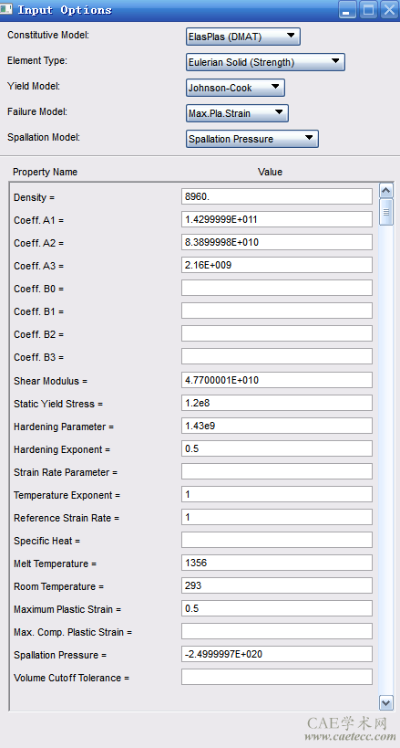Viewport: 400px width, 748px height.
Task: Open the Element Type dropdown
Action: [x=265, y=62]
